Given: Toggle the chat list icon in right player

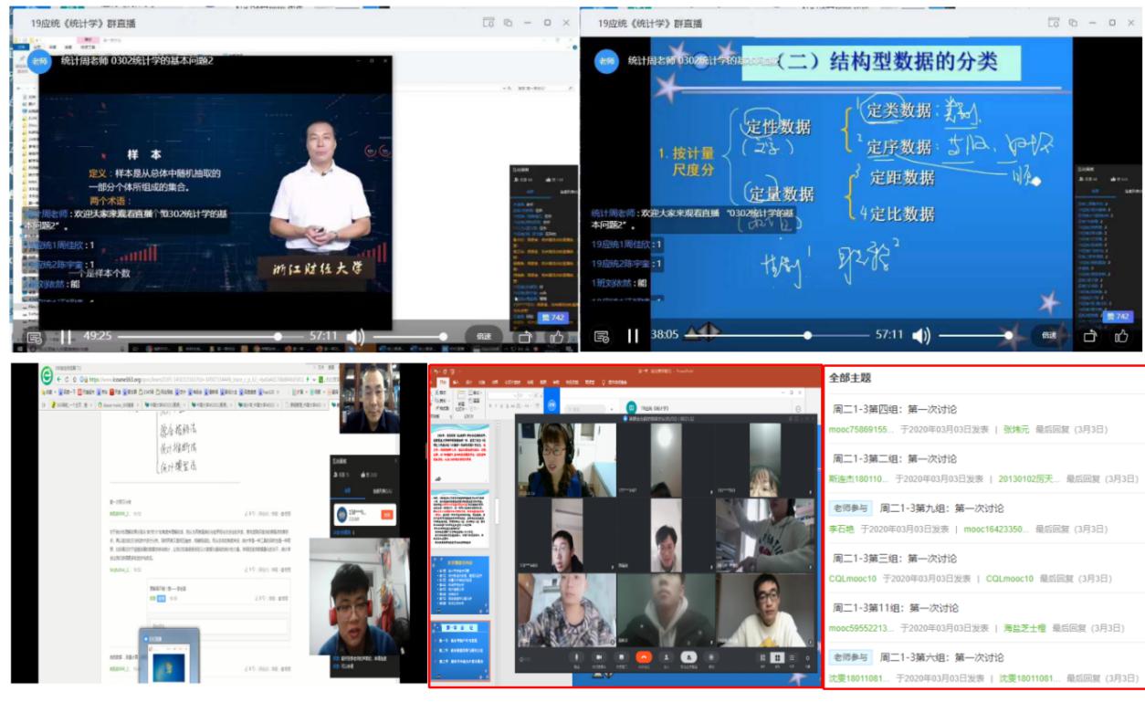Looking at the screenshot, I should pos(601,337).
